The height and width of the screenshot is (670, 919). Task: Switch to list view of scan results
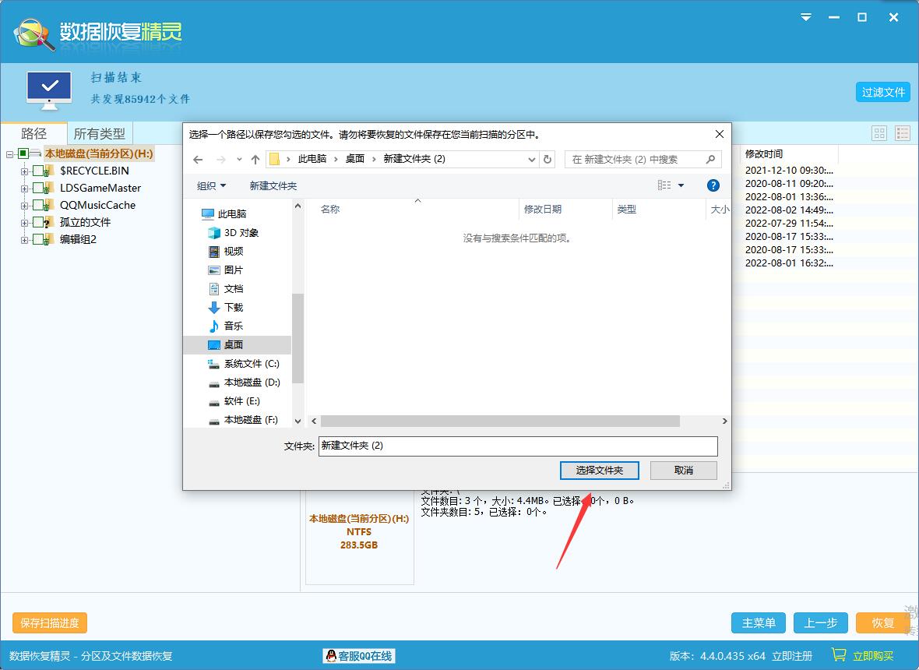901,132
